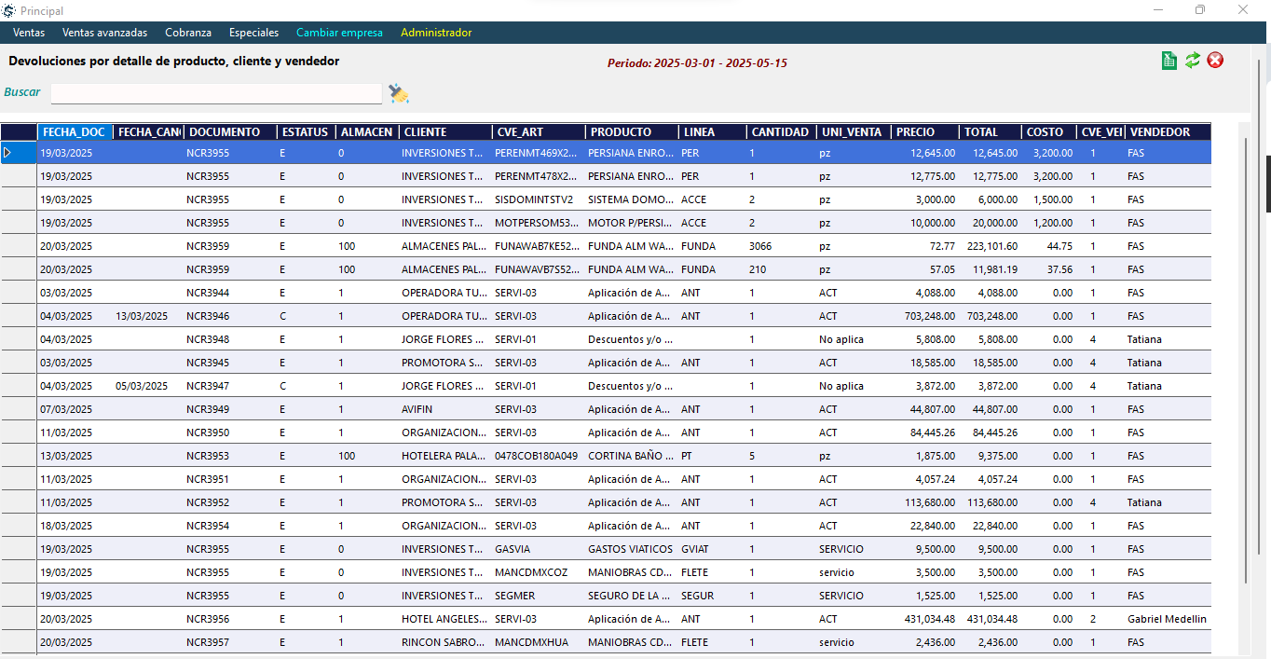Close the report with red X icon

pos(1215,61)
